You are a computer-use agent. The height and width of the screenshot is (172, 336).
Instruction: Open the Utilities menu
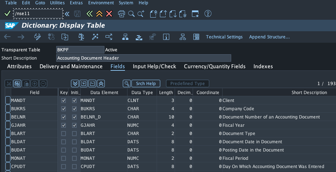[57, 3]
